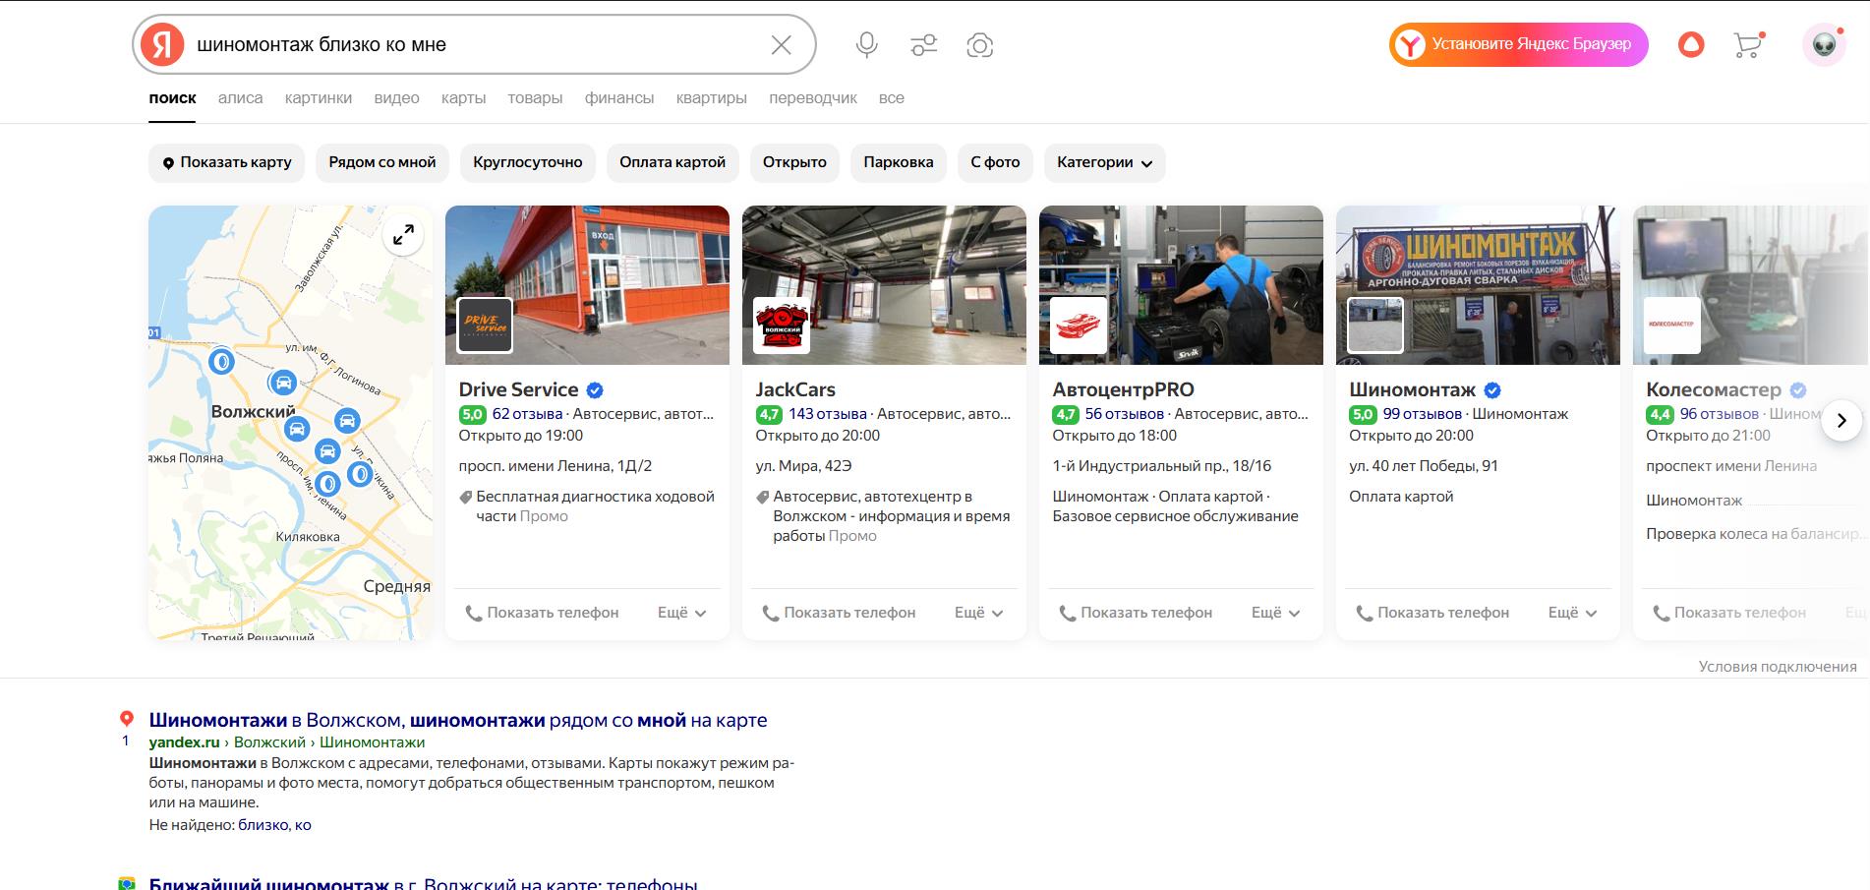The width and height of the screenshot is (1870, 890).
Task: Switch to the финансы tab
Action: pyautogui.click(x=619, y=98)
